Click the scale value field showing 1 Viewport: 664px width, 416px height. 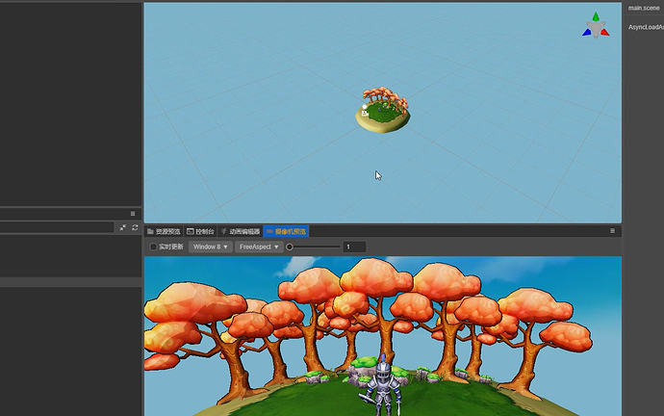click(354, 247)
